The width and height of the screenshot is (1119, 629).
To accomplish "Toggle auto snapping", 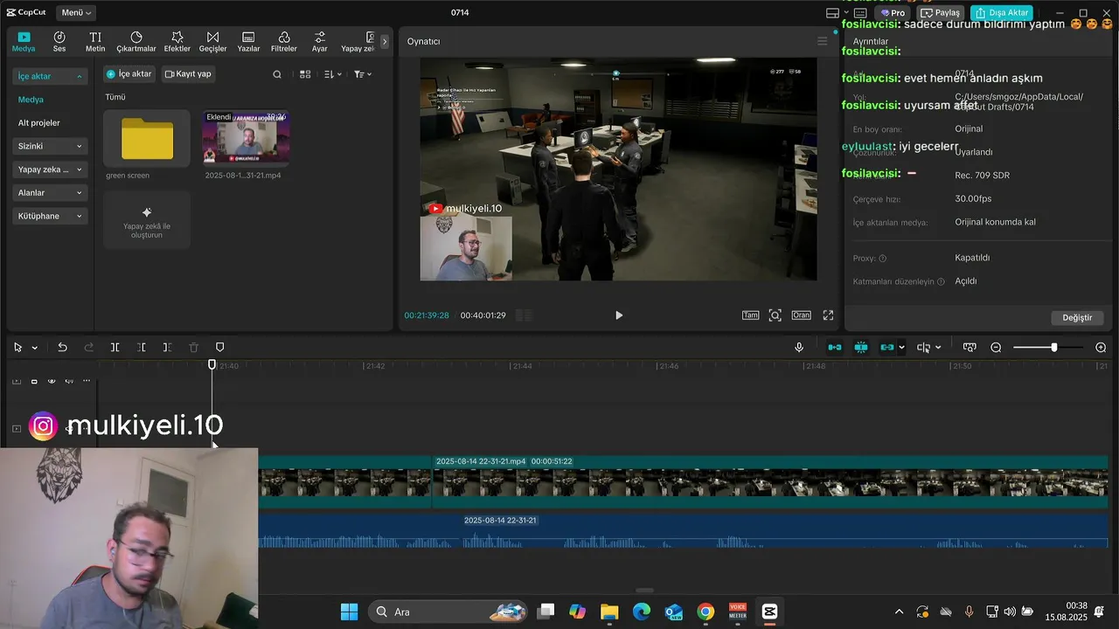I will coord(861,348).
